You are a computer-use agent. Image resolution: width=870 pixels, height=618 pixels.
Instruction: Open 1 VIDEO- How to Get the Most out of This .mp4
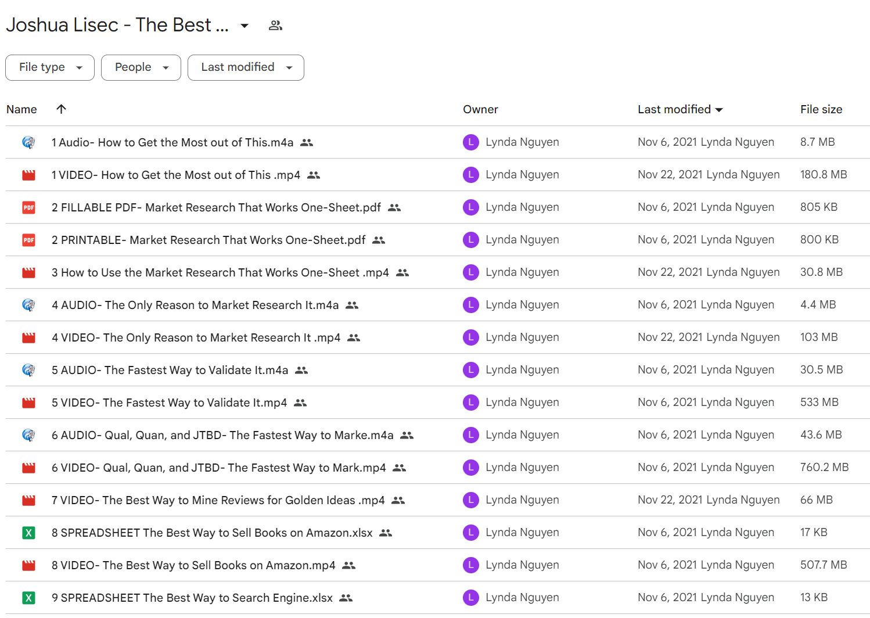click(176, 175)
